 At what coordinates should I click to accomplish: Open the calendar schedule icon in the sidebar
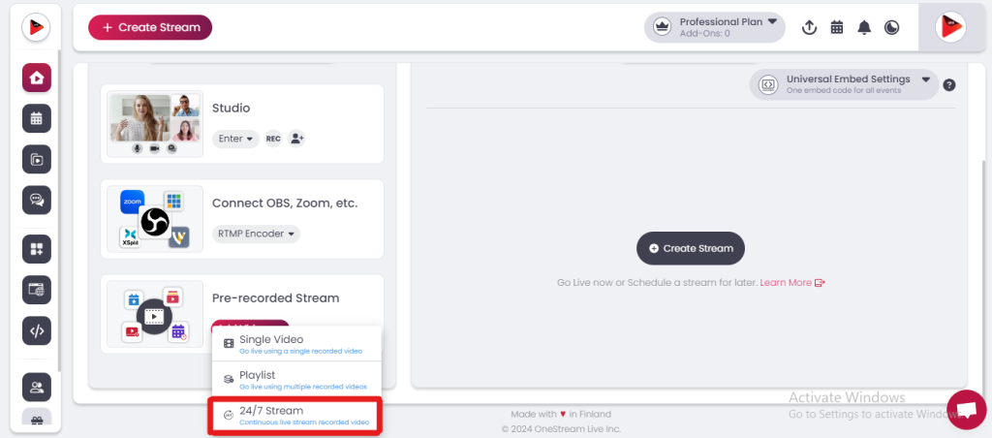pos(37,119)
